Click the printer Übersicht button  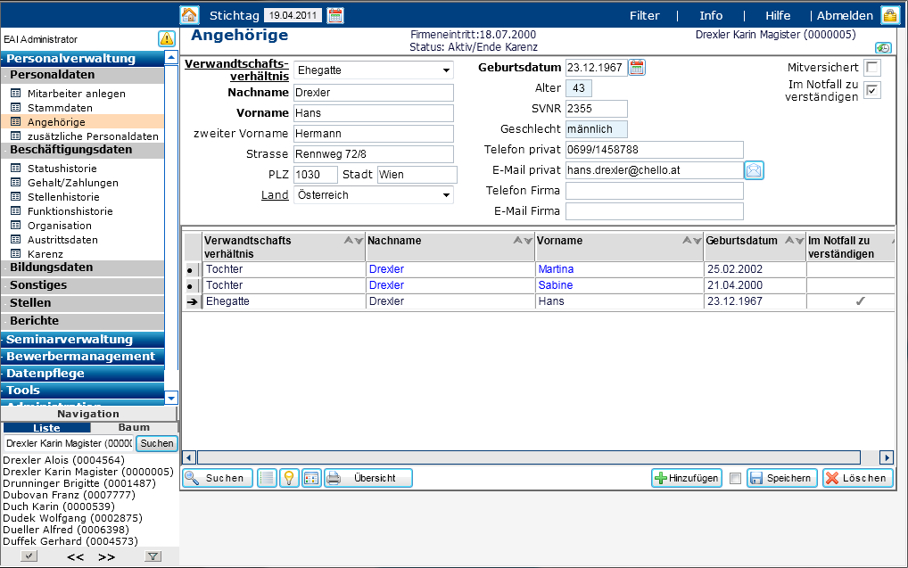point(368,478)
